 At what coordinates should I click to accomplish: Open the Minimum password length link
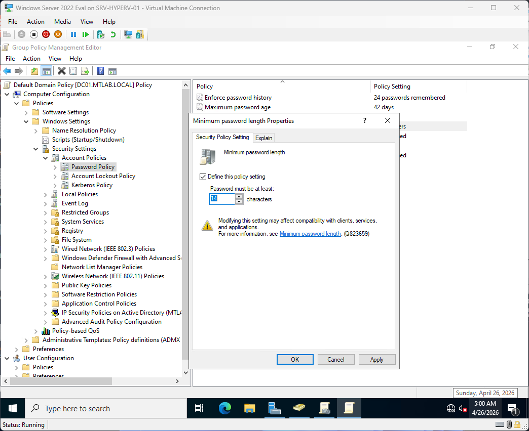tap(310, 234)
